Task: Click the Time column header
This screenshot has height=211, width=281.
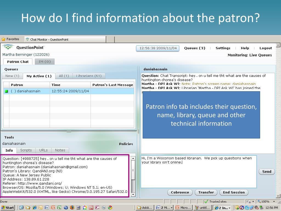Action: [x=70, y=85]
